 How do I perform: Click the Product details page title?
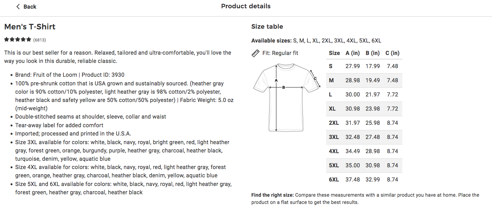(246, 6)
